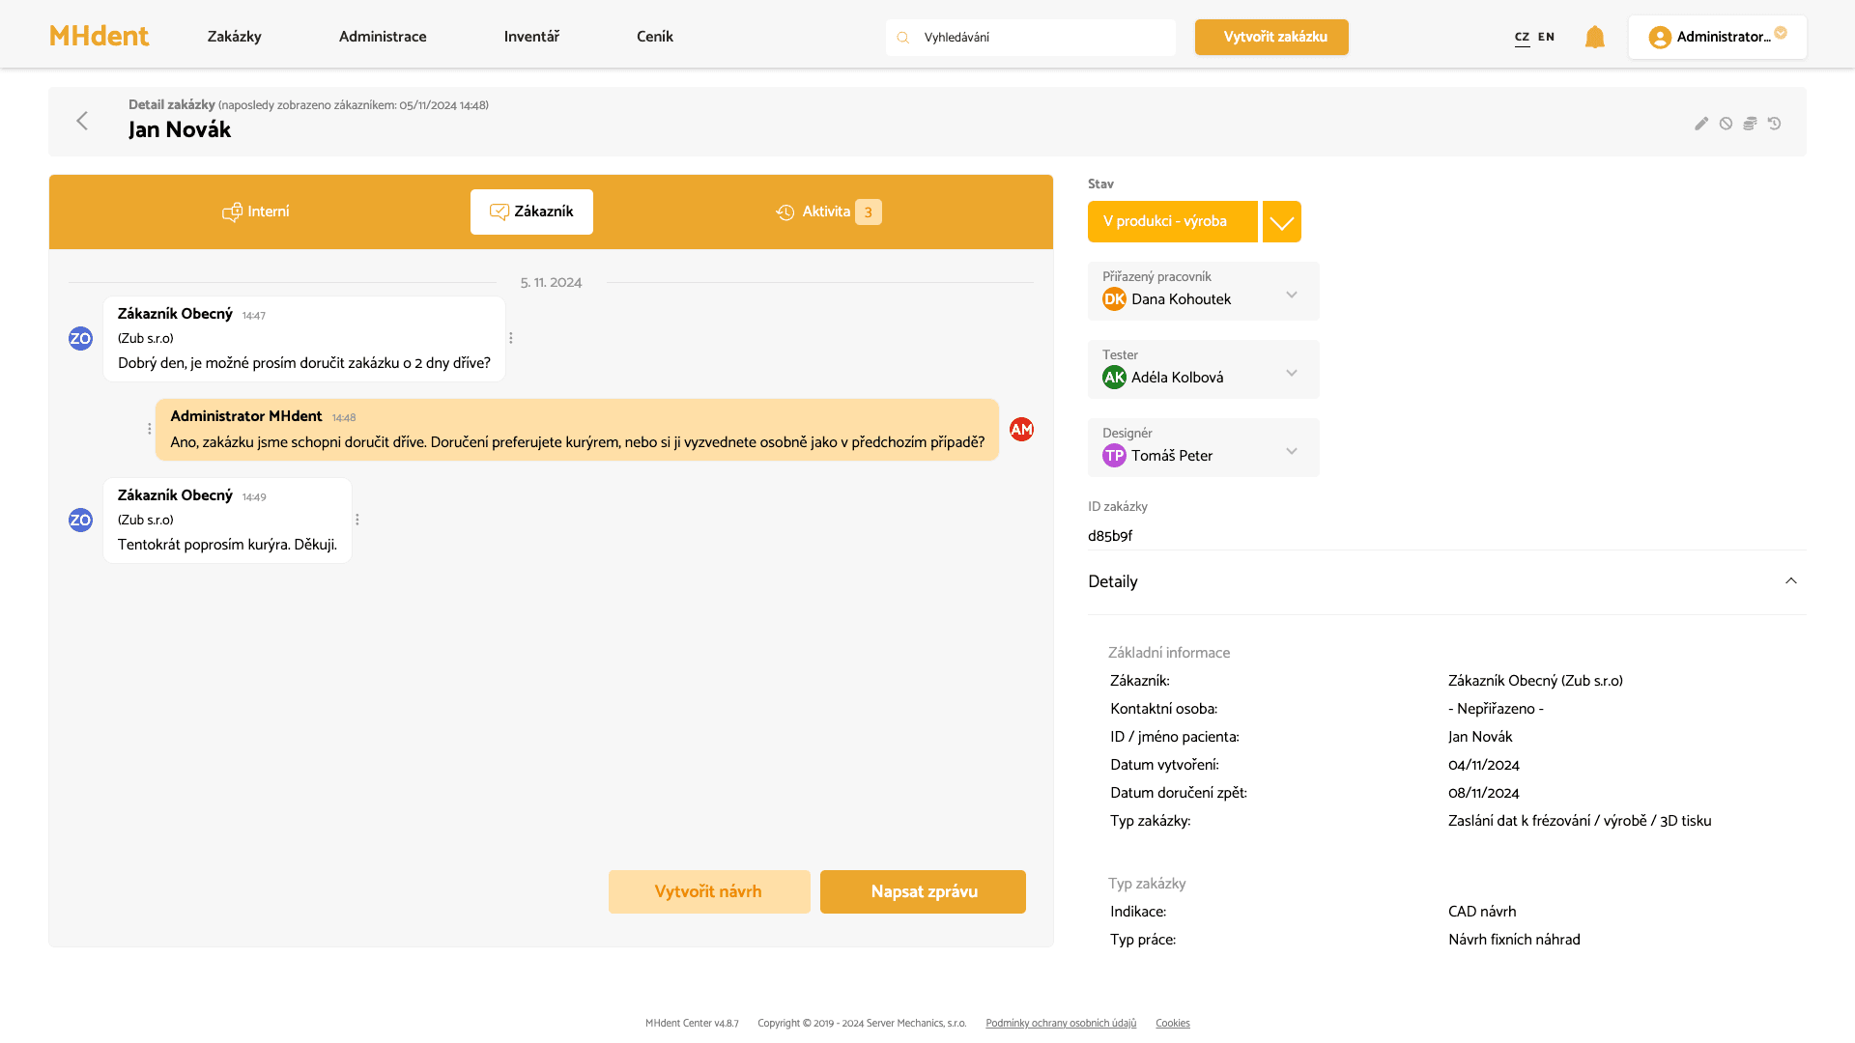1855x1043 pixels.
Task: Collapse the Detaily section
Action: [1790, 581]
